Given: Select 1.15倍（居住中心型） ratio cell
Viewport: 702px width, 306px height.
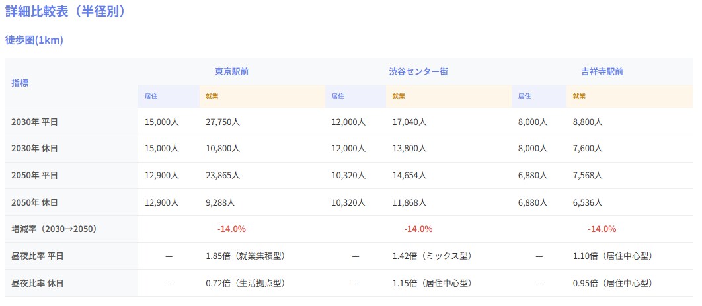Looking at the screenshot, I should coord(432,283).
